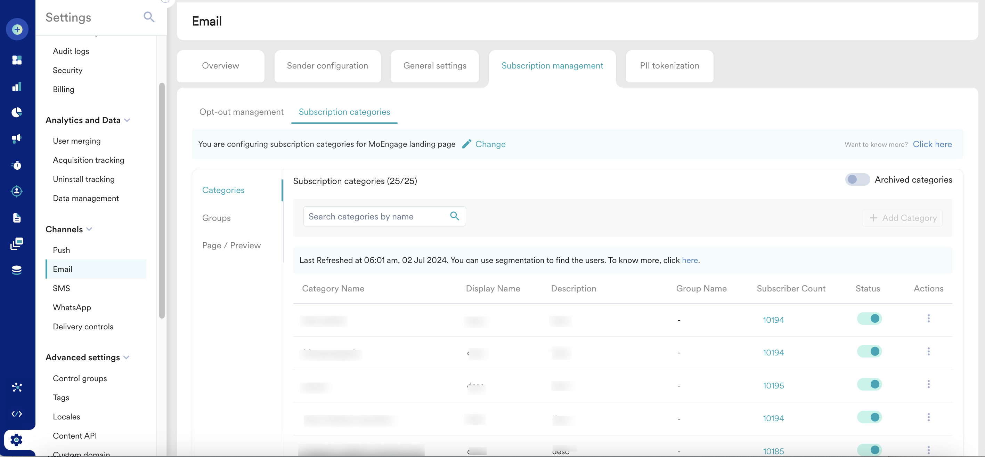Select the Dashboard grid icon in sidebar

pyautogui.click(x=17, y=60)
